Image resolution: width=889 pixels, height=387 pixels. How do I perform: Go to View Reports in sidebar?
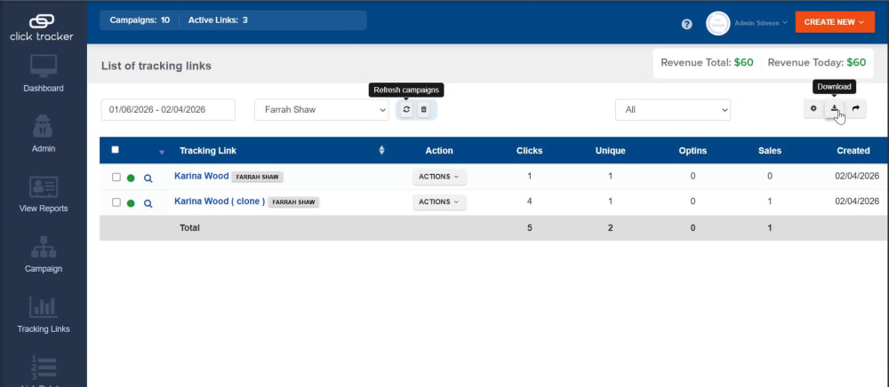tap(43, 194)
